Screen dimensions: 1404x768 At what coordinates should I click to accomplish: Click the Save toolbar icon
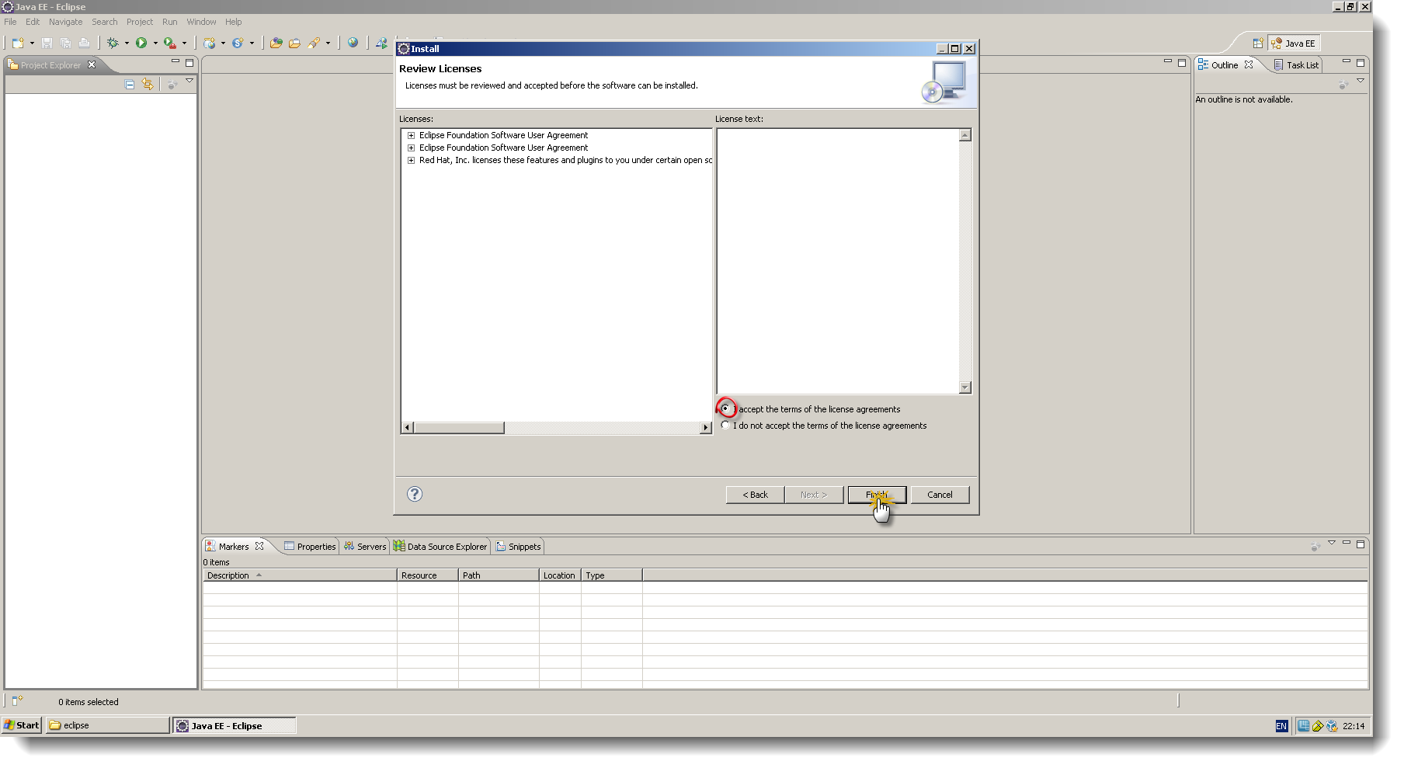tap(47, 43)
